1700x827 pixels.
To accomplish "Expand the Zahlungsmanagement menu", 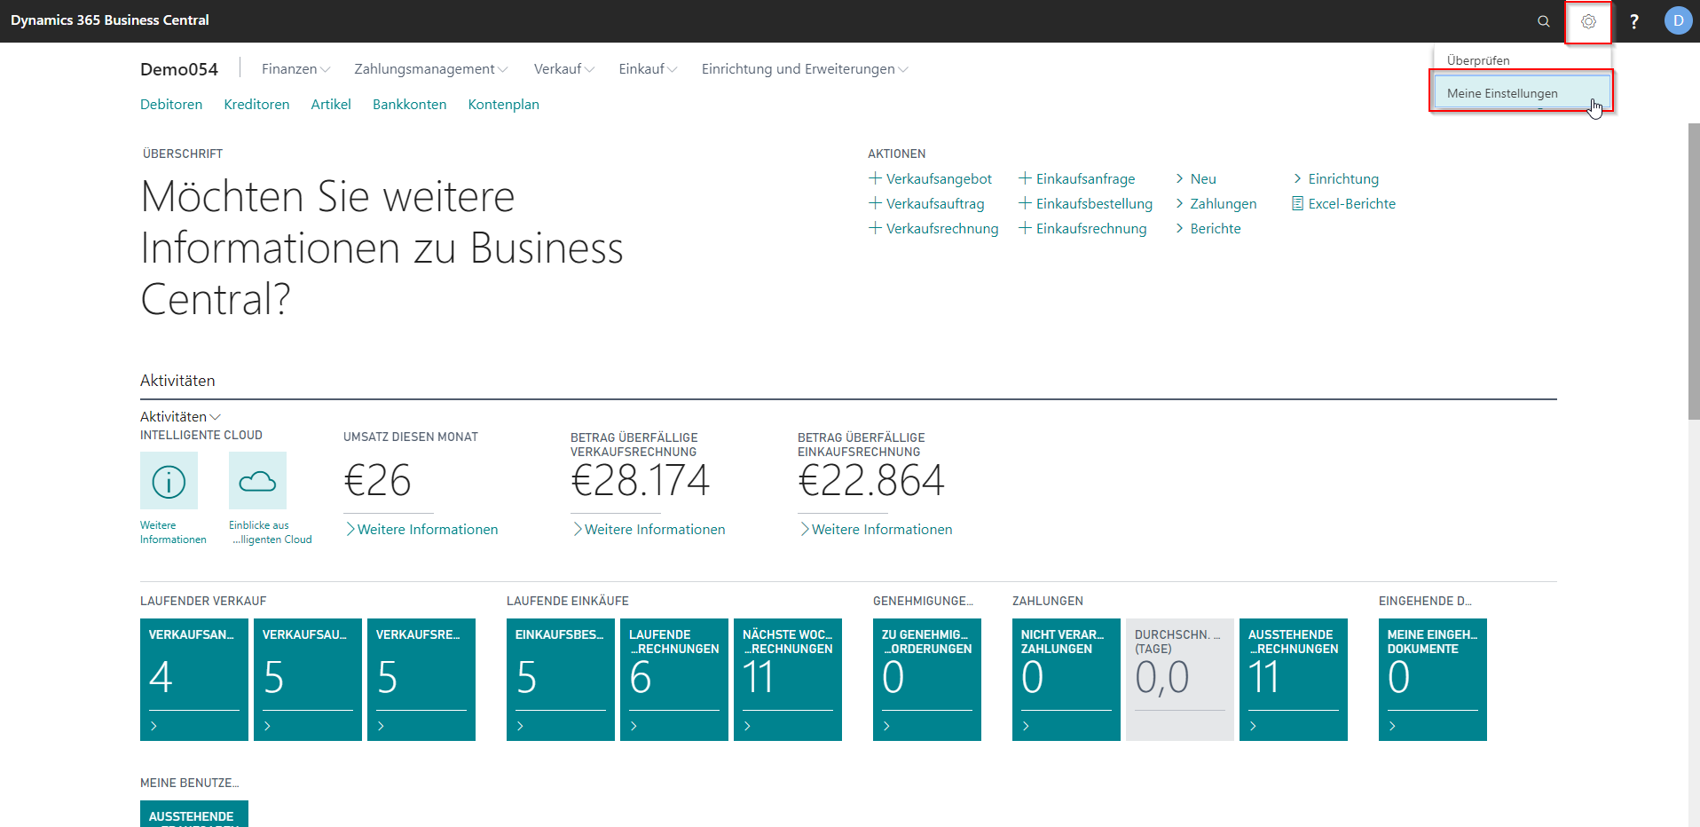I will coord(431,68).
